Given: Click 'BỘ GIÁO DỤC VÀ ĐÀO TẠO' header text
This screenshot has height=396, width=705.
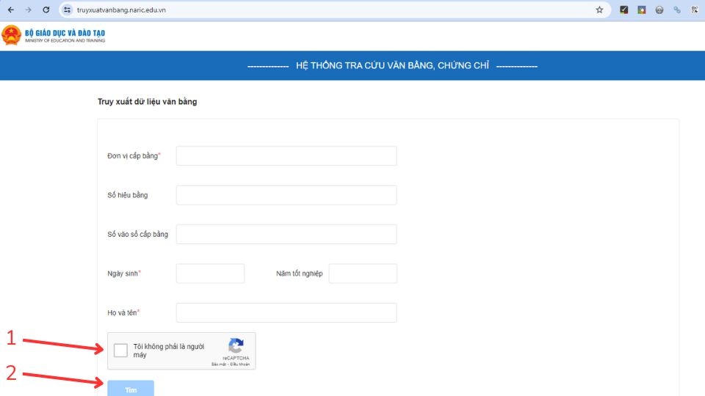Looking at the screenshot, I should coord(65,33).
